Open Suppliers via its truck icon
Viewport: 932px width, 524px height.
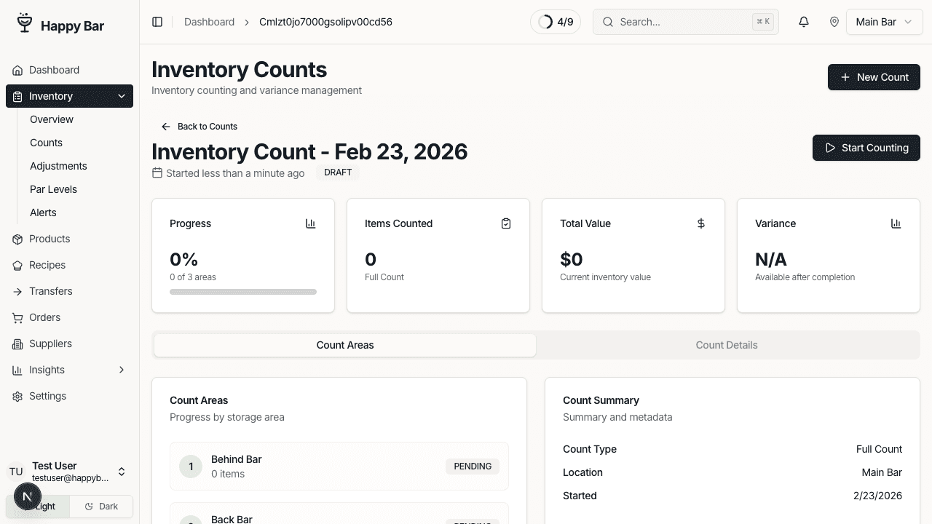tap(16, 344)
